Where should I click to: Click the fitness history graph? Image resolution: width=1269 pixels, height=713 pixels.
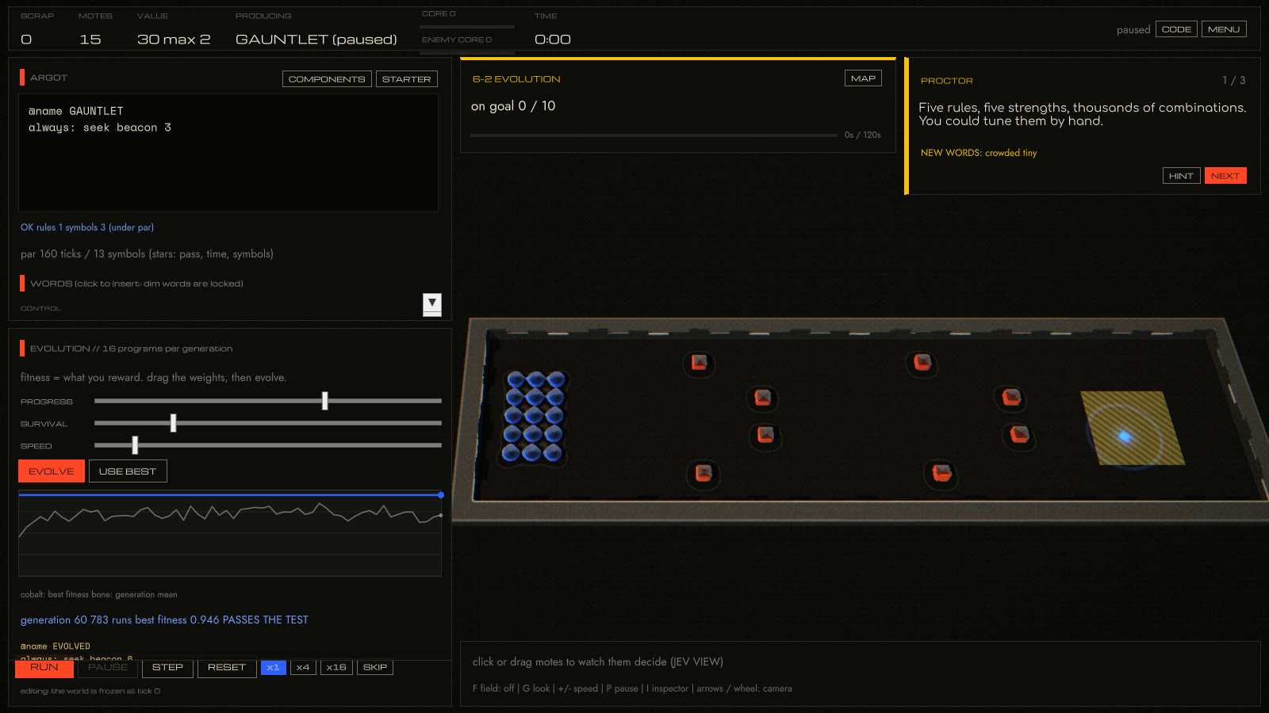pyautogui.click(x=230, y=533)
